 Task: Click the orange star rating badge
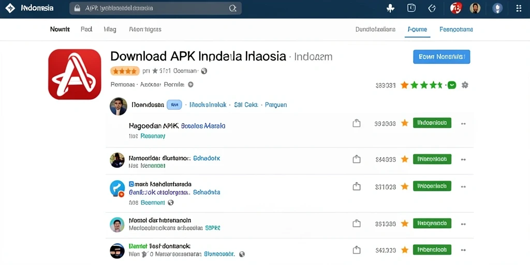pyautogui.click(x=125, y=71)
